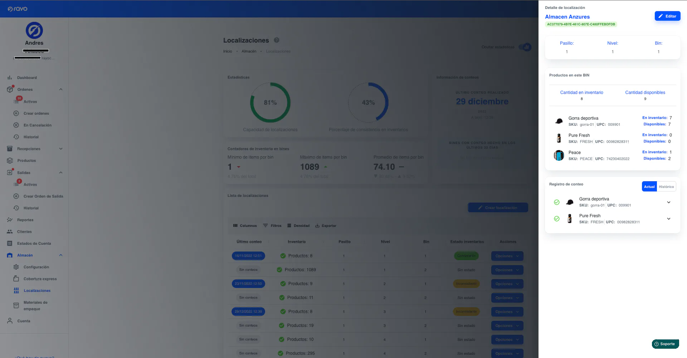Open Localizaciones shelf icon in sidebar

(x=16, y=290)
